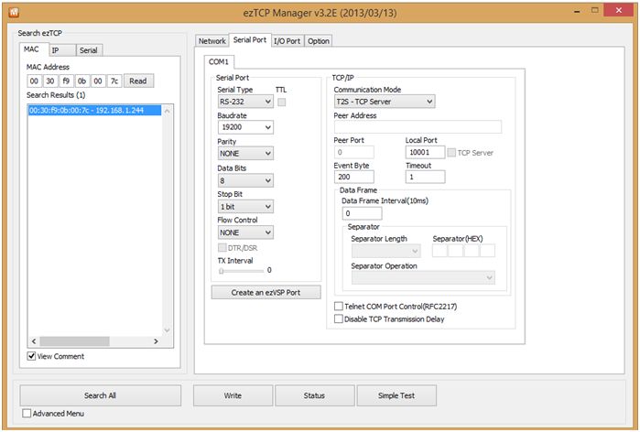
Task: Click the first MAC Address octet field
Action: coord(34,81)
